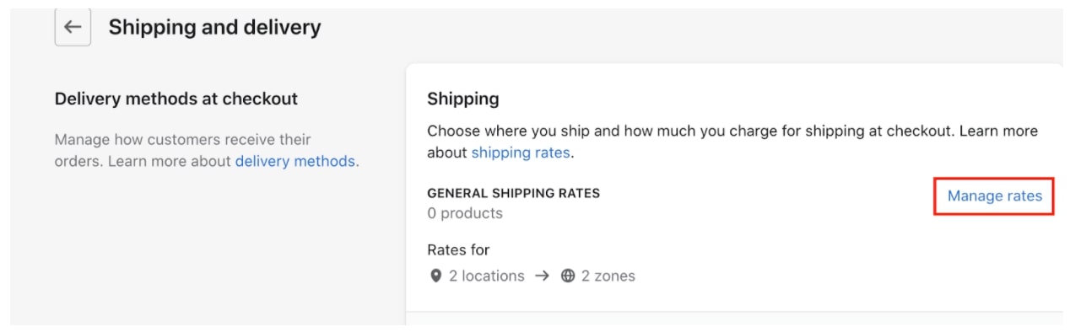Click the "0 products" count
The width and height of the screenshot is (1070, 332).
point(465,213)
